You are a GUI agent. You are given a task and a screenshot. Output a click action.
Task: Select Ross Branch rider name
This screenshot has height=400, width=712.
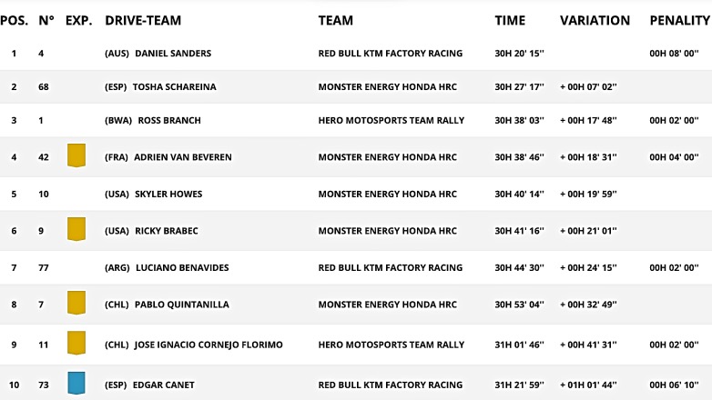[168, 120]
